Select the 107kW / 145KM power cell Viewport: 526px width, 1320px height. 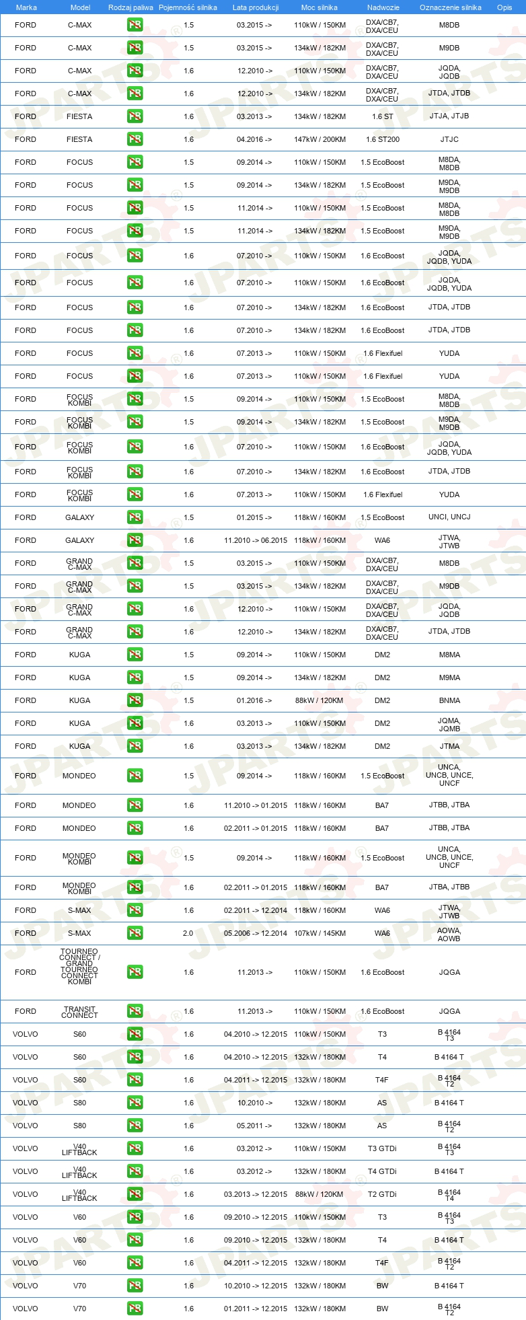(x=320, y=933)
